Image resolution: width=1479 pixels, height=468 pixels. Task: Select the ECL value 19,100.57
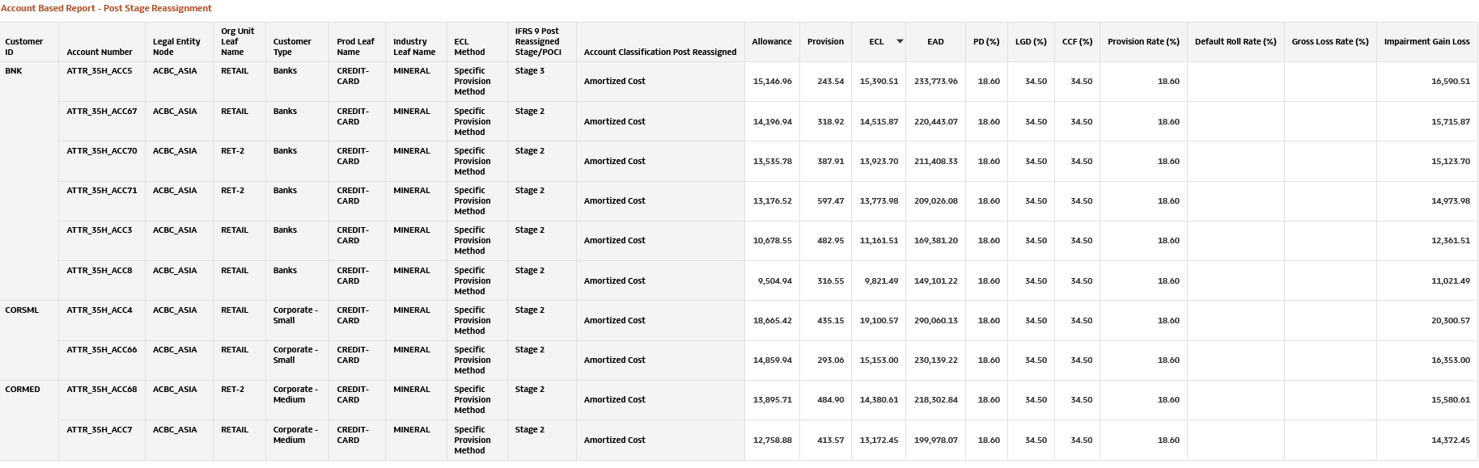879,321
